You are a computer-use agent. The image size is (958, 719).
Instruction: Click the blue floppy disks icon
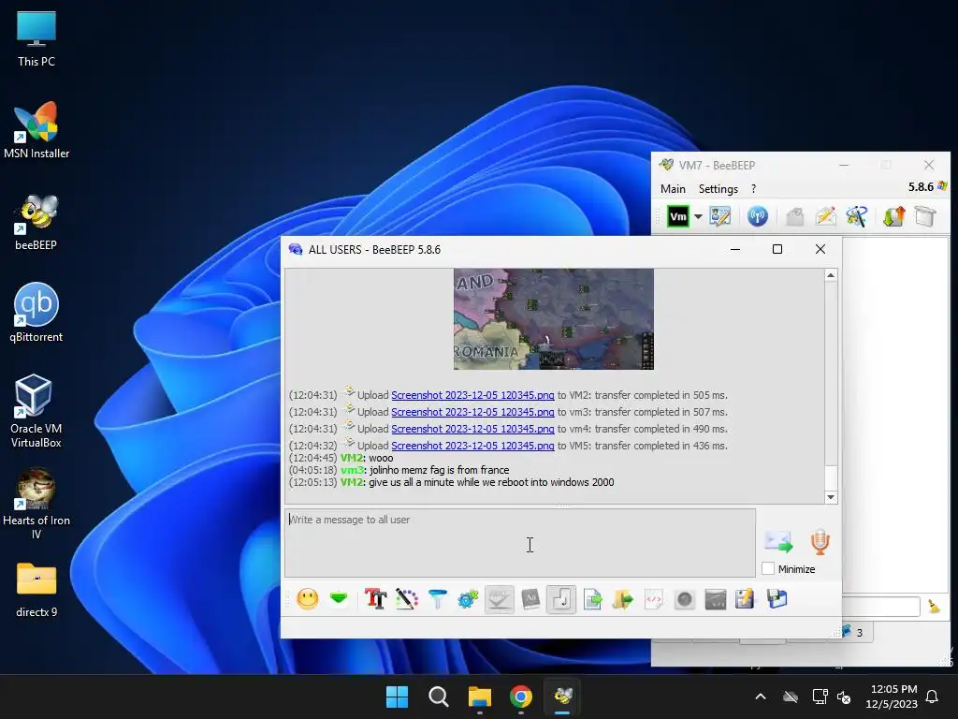coord(777,599)
